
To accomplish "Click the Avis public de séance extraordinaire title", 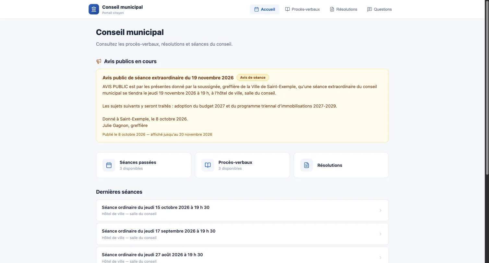I will [x=168, y=78].
